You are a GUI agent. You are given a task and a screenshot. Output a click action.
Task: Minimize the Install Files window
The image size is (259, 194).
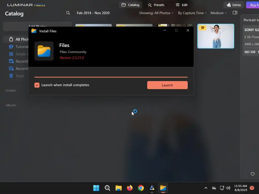pyautogui.click(x=164, y=30)
